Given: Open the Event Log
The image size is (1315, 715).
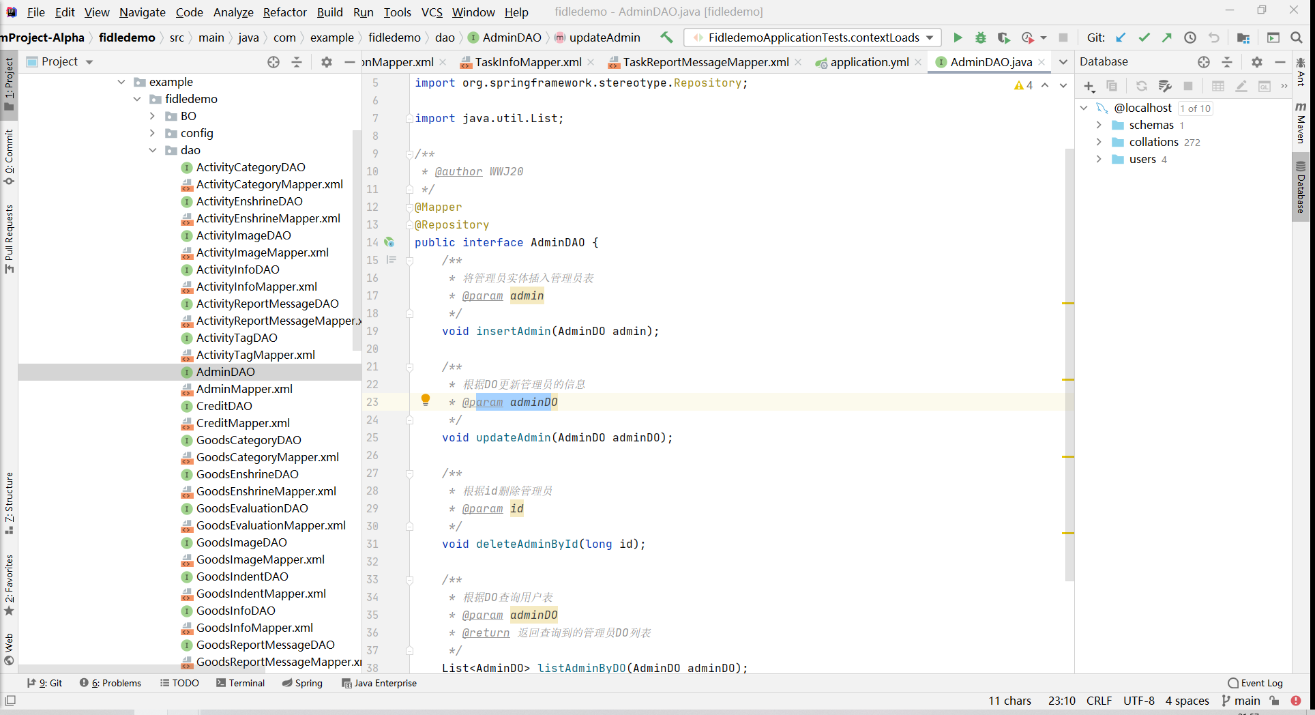Looking at the screenshot, I should (1255, 683).
